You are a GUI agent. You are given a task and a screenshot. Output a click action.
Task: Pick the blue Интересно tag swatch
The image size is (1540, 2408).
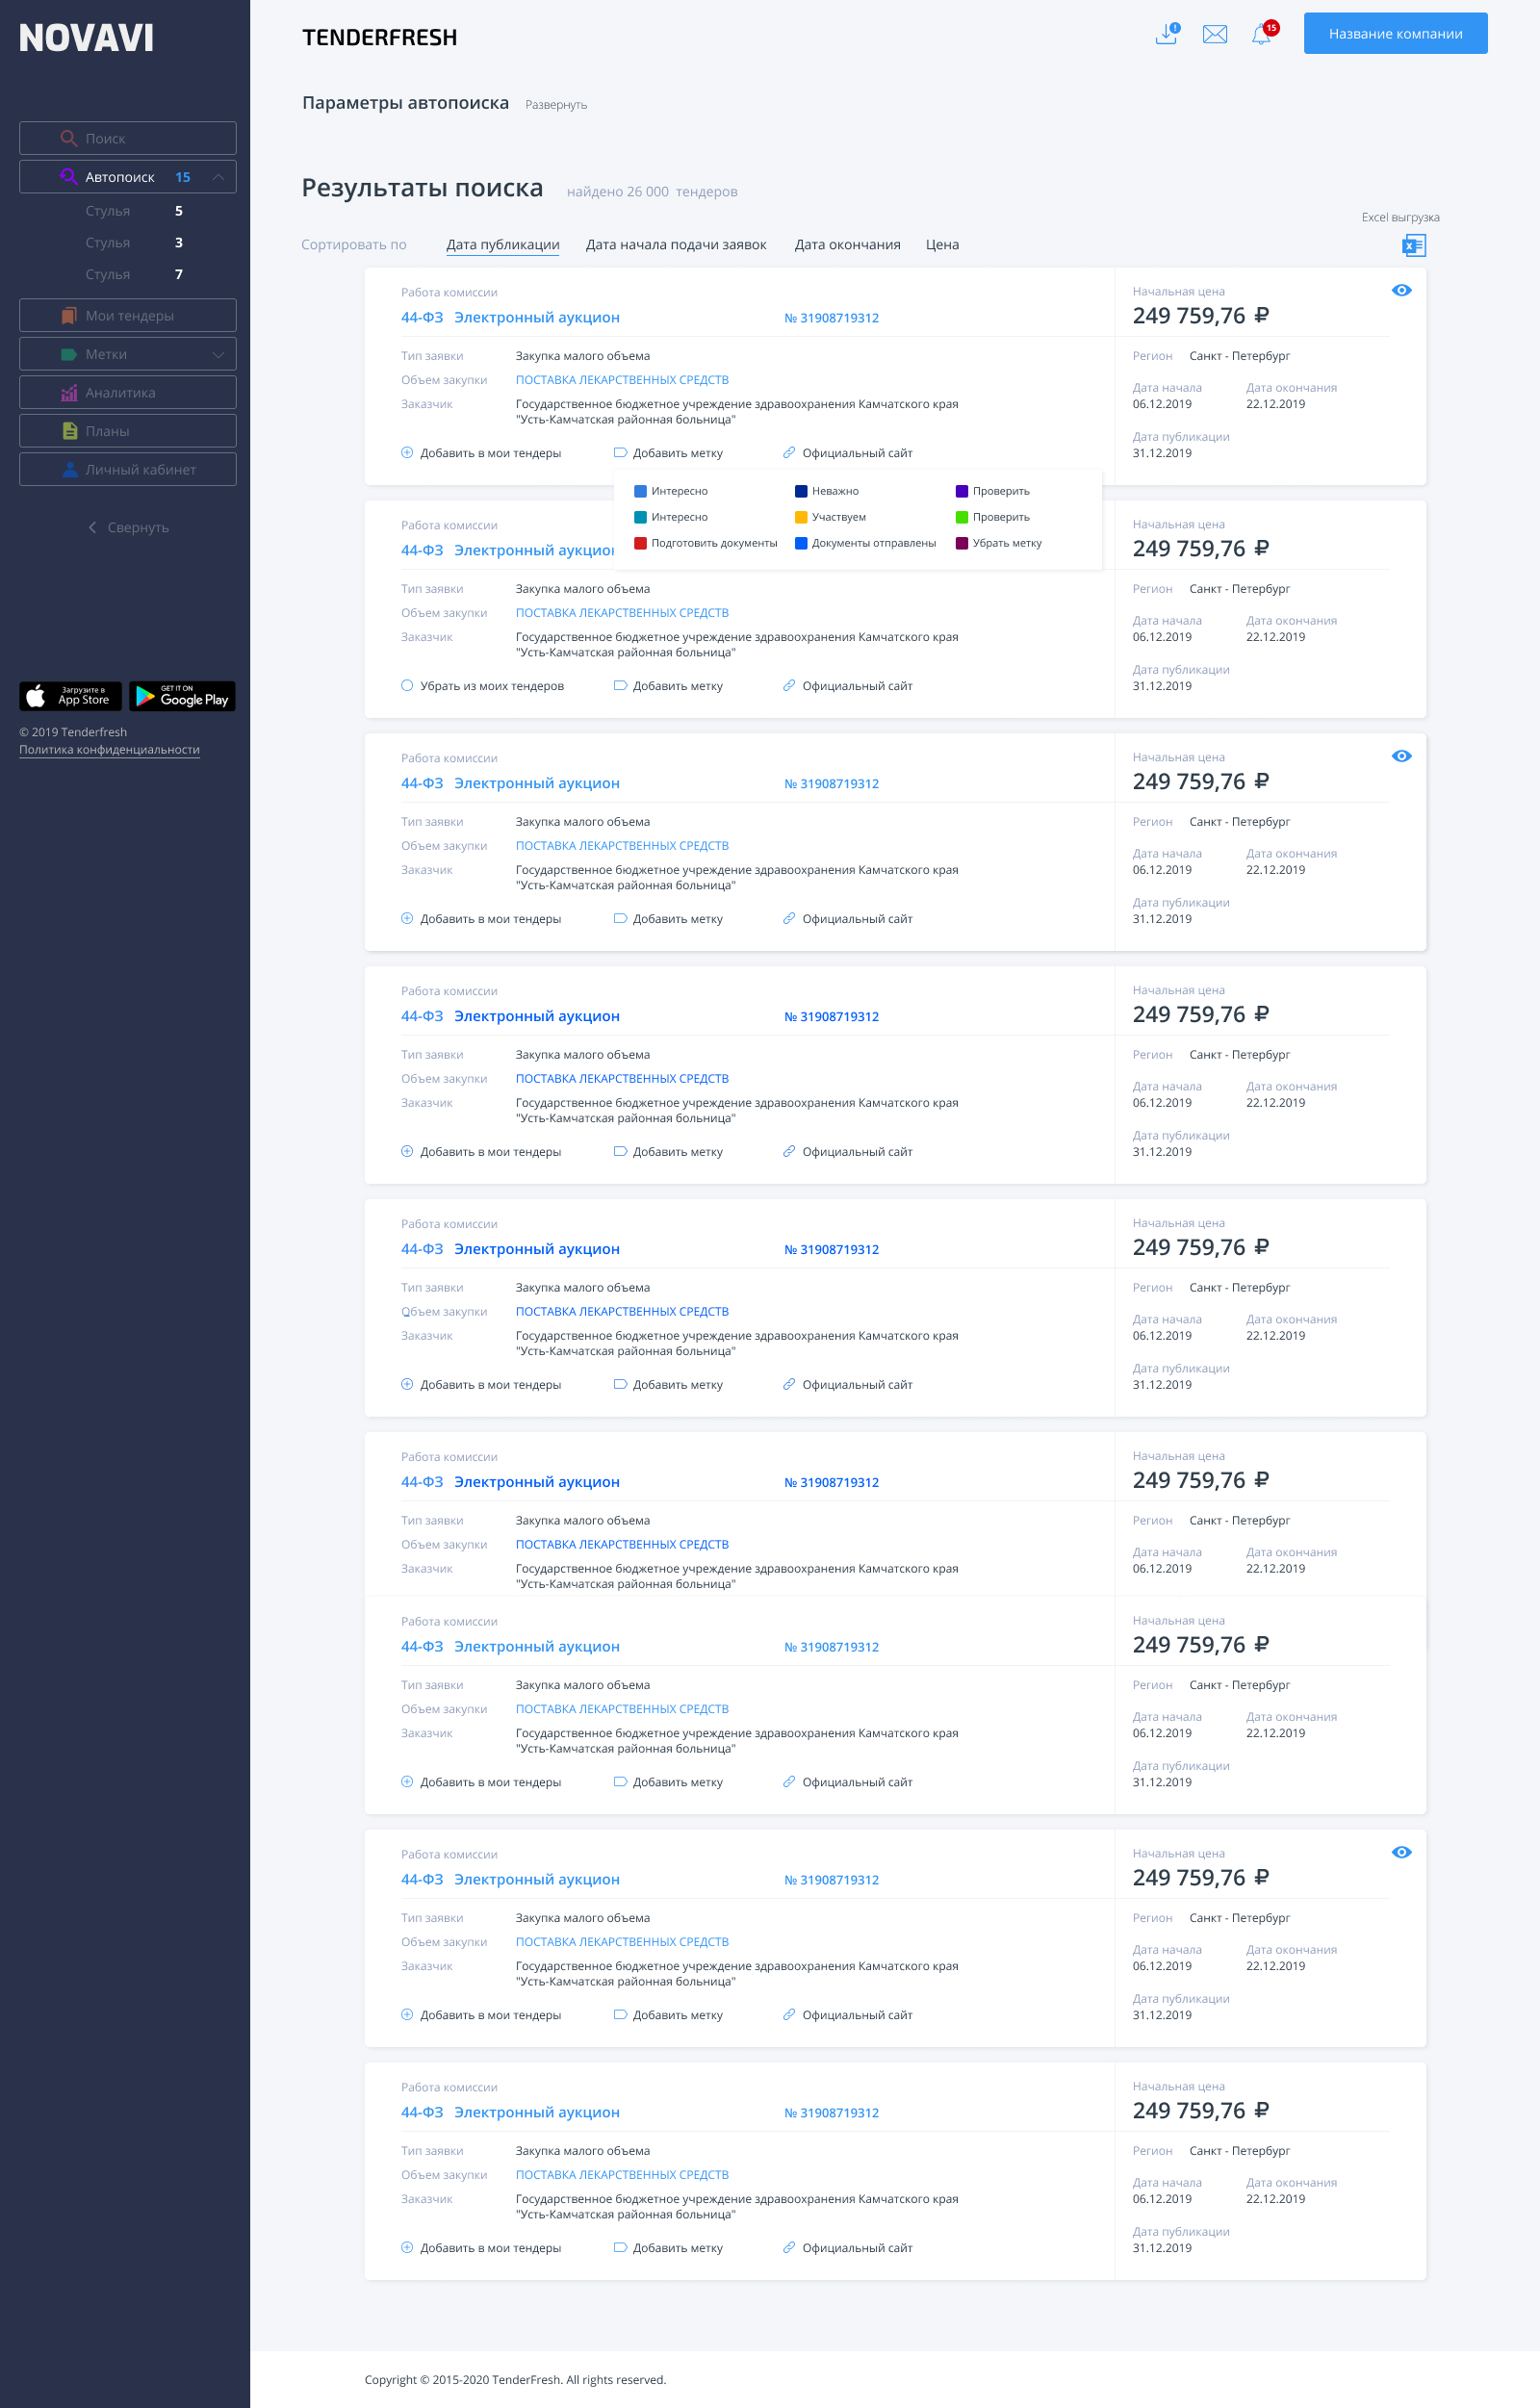[640, 491]
